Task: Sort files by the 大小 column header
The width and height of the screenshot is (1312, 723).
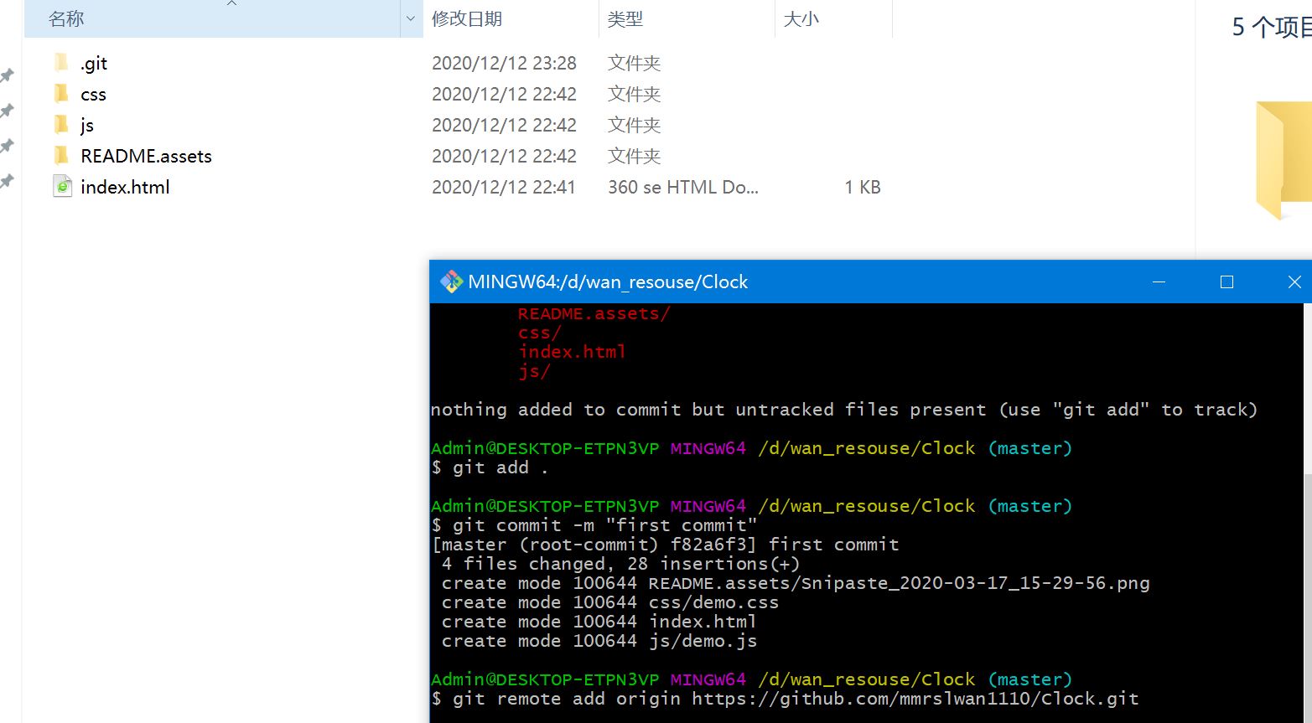Action: [833, 18]
